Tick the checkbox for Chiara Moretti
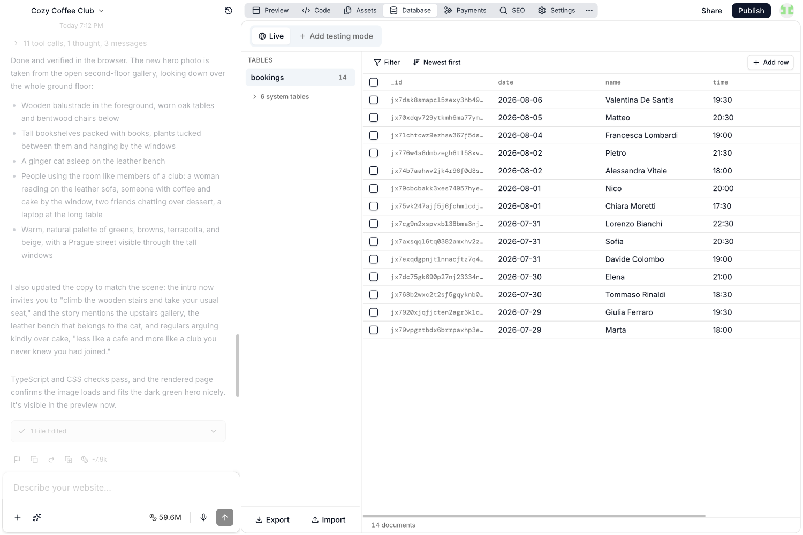This screenshot has height=535, width=803. coord(374,206)
